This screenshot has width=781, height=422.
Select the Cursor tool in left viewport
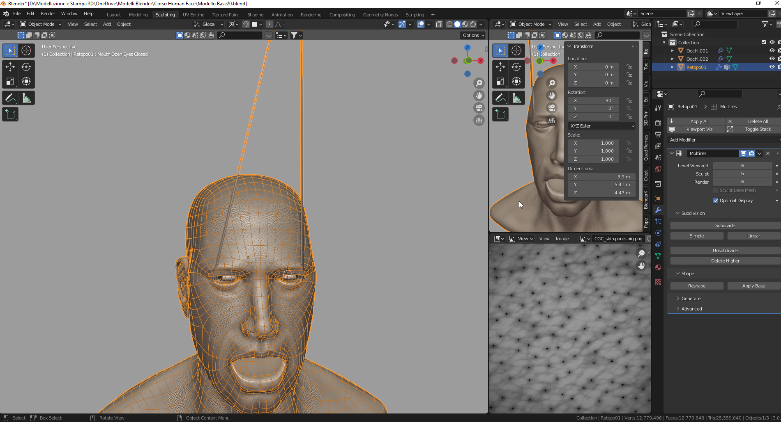pyautogui.click(x=26, y=50)
